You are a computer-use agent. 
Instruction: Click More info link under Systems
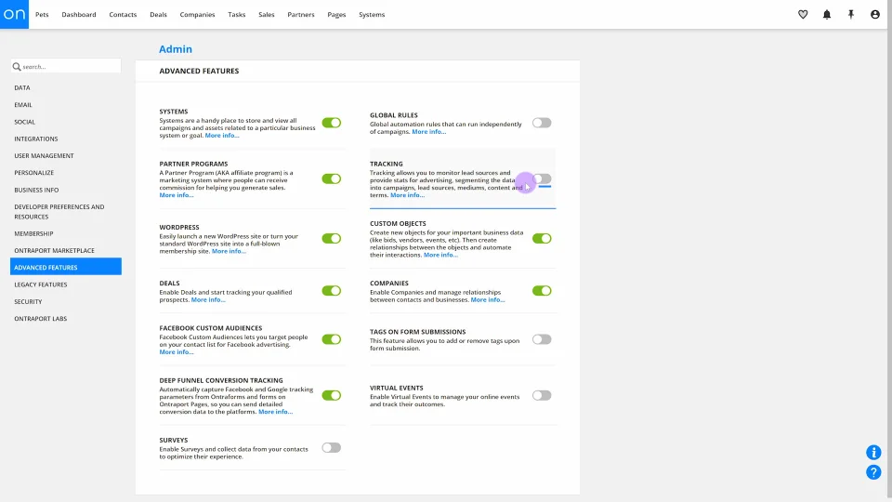pyautogui.click(x=222, y=136)
